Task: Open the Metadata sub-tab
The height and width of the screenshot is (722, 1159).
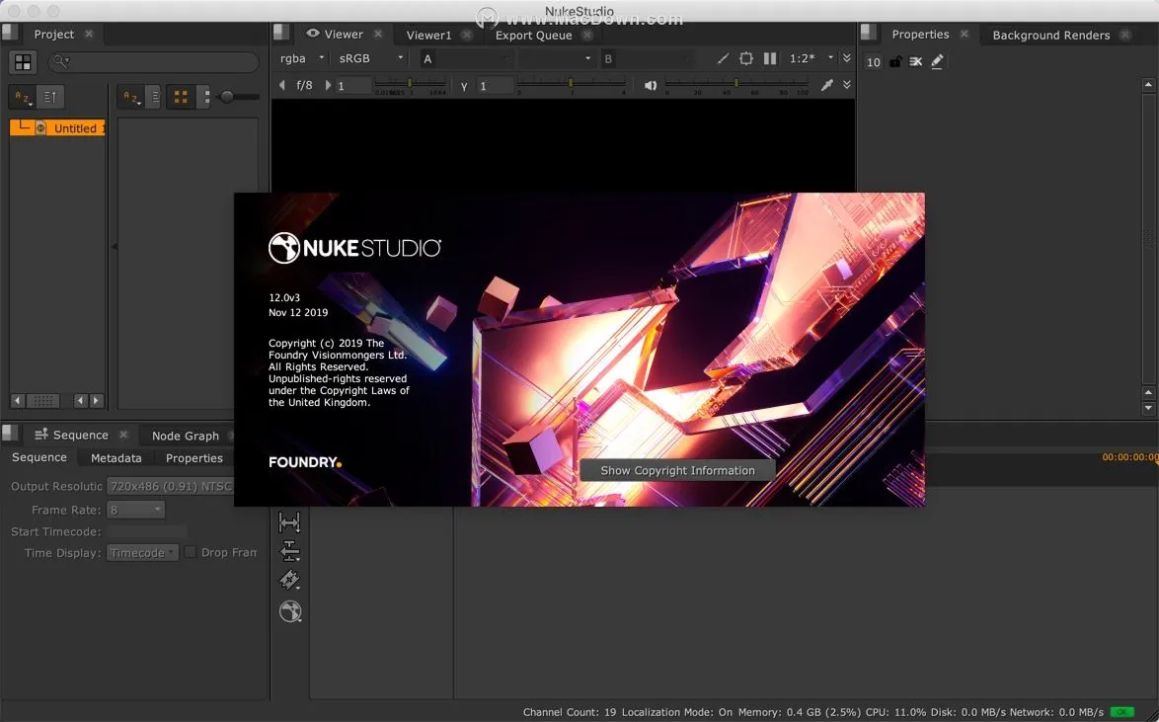Action: pos(116,458)
